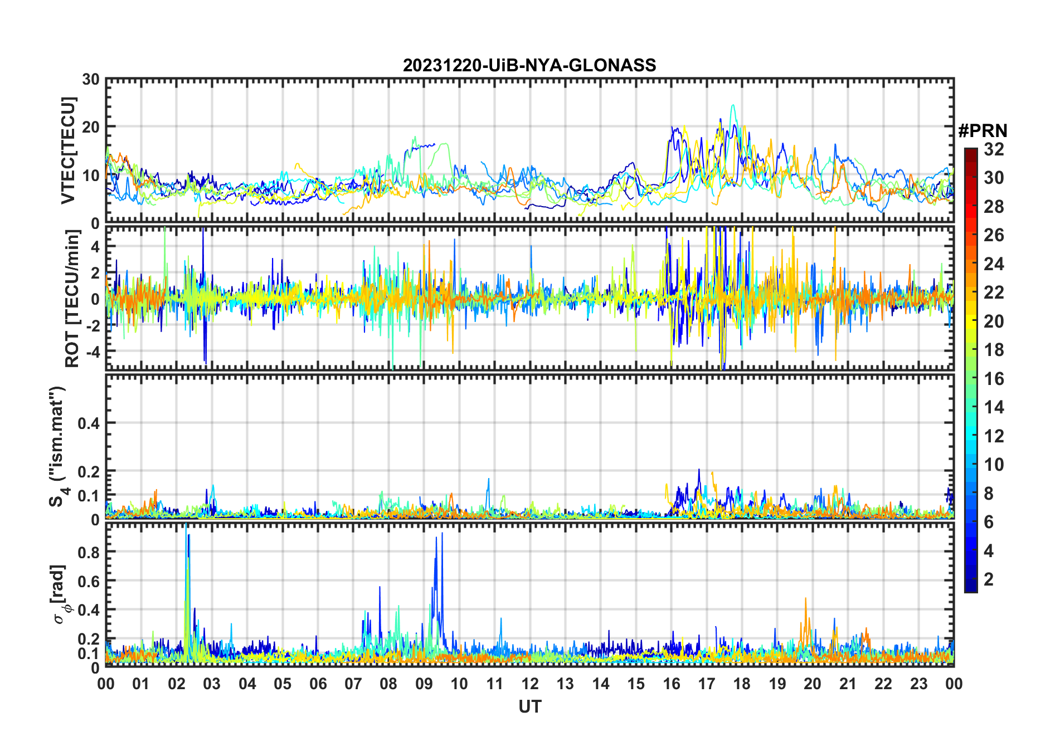Click colorbar tick label 14
The width and height of the screenshot is (1060, 741).
(x=994, y=407)
